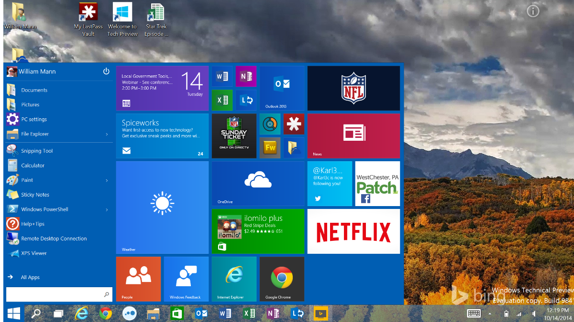The height and width of the screenshot is (322, 574).
Task: Open the Lync tile in Start menu
Action: [x=246, y=100]
